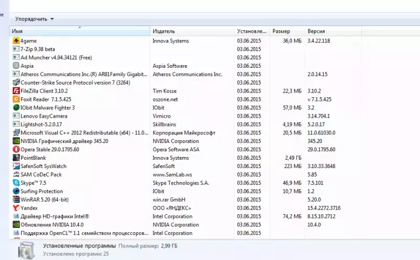Select publisher oszone.net
420x260 pixels.
click(x=165, y=99)
